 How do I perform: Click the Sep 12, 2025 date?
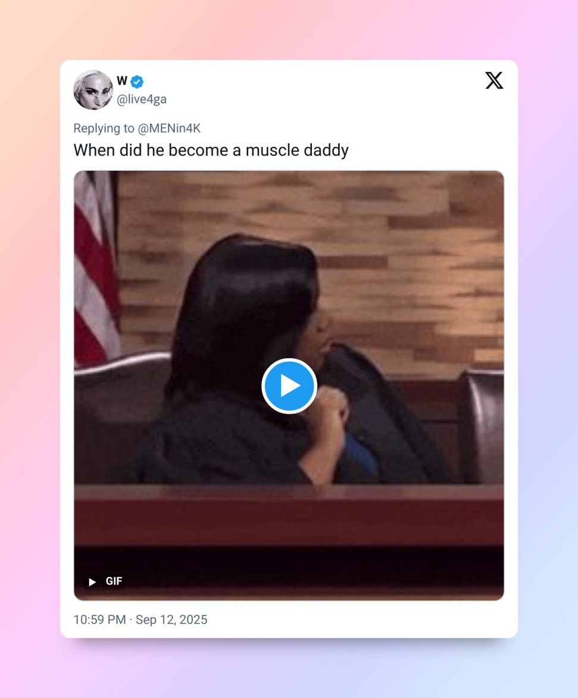(171, 619)
